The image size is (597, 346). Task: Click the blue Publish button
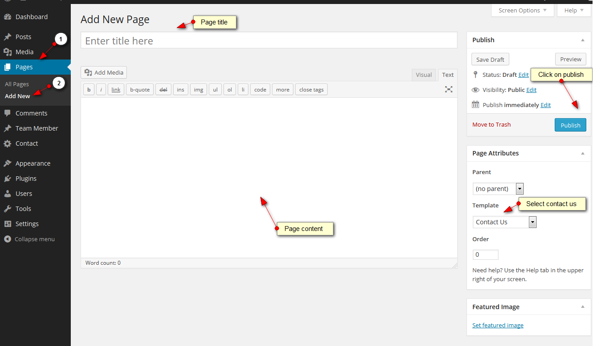(x=570, y=125)
